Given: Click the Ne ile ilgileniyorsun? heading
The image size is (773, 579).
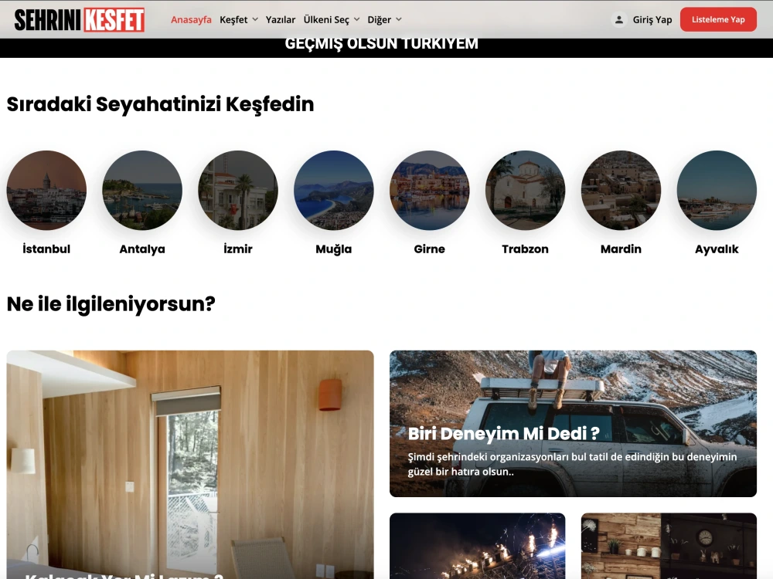Looking at the screenshot, I should (111, 303).
